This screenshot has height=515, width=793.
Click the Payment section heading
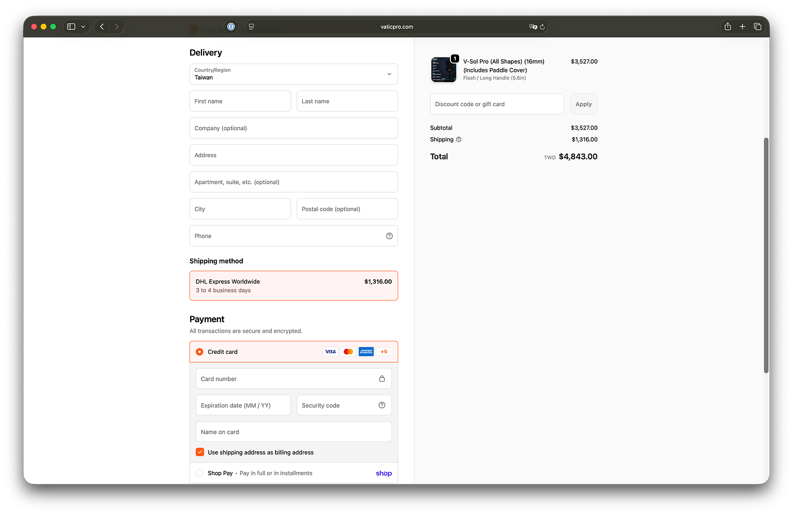click(x=207, y=319)
